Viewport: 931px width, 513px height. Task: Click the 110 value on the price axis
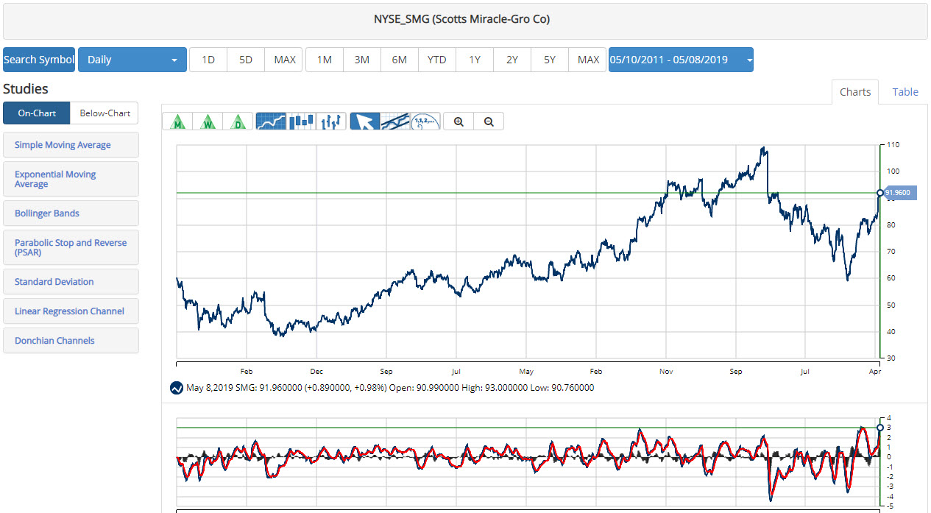click(893, 145)
